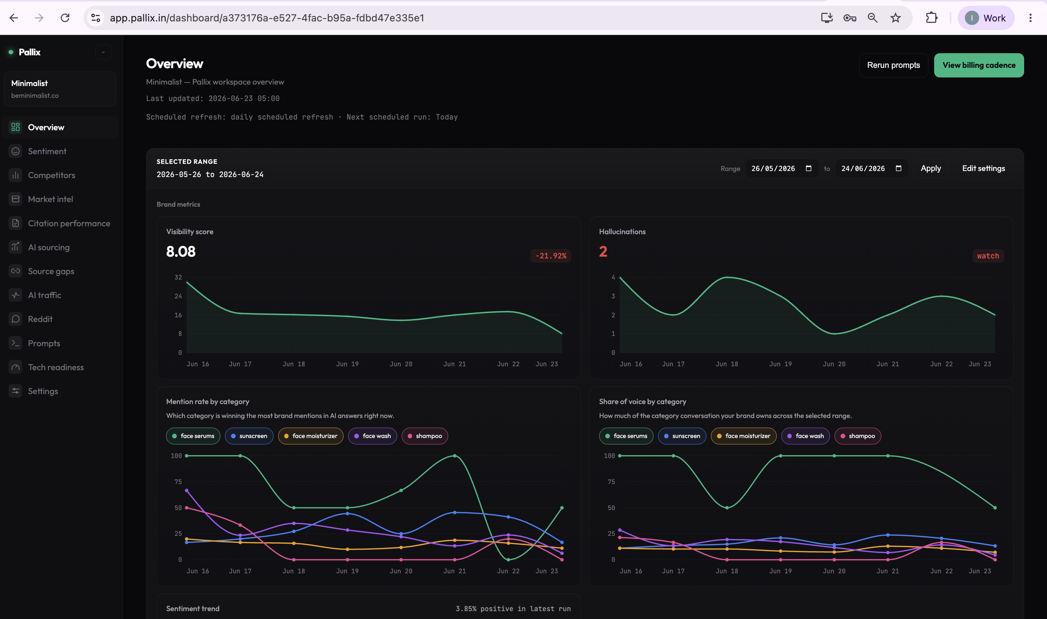This screenshot has width=1047, height=619.
Task: Click the Pallix logo text
Action: 30,52
